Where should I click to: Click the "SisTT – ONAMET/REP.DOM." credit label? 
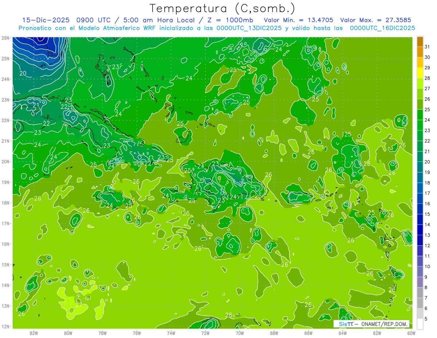point(372,324)
